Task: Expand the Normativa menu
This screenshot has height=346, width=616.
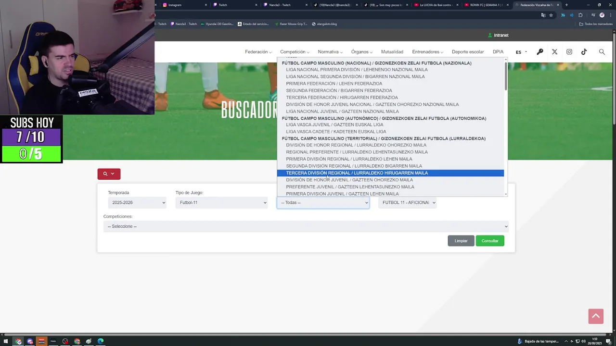Action: pyautogui.click(x=330, y=52)
